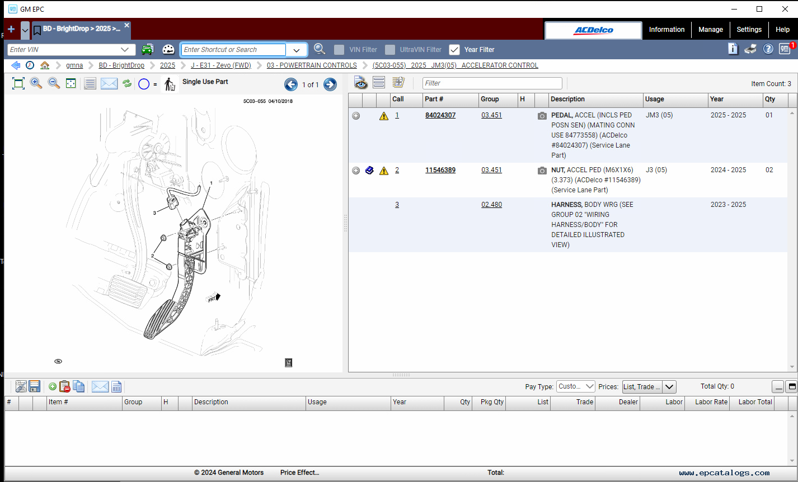Select the BD - BrightDrop > 2025 tab
Image resolution: width=798 pixels, height=482 pixels.
click(82, 29)
